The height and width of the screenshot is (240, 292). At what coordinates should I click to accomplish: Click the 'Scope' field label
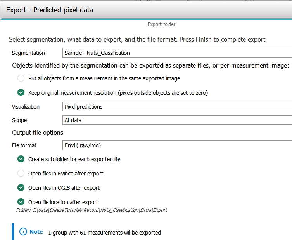(x=19, y=120)
